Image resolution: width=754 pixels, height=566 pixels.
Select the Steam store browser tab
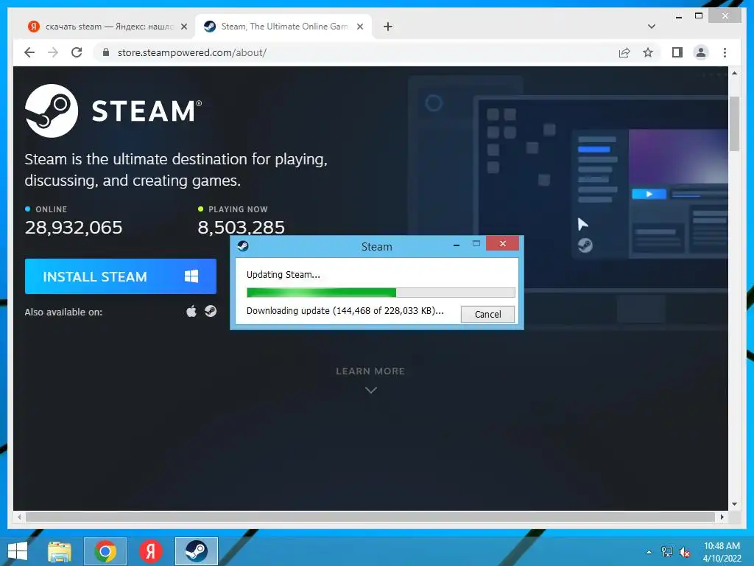point(283,27)
